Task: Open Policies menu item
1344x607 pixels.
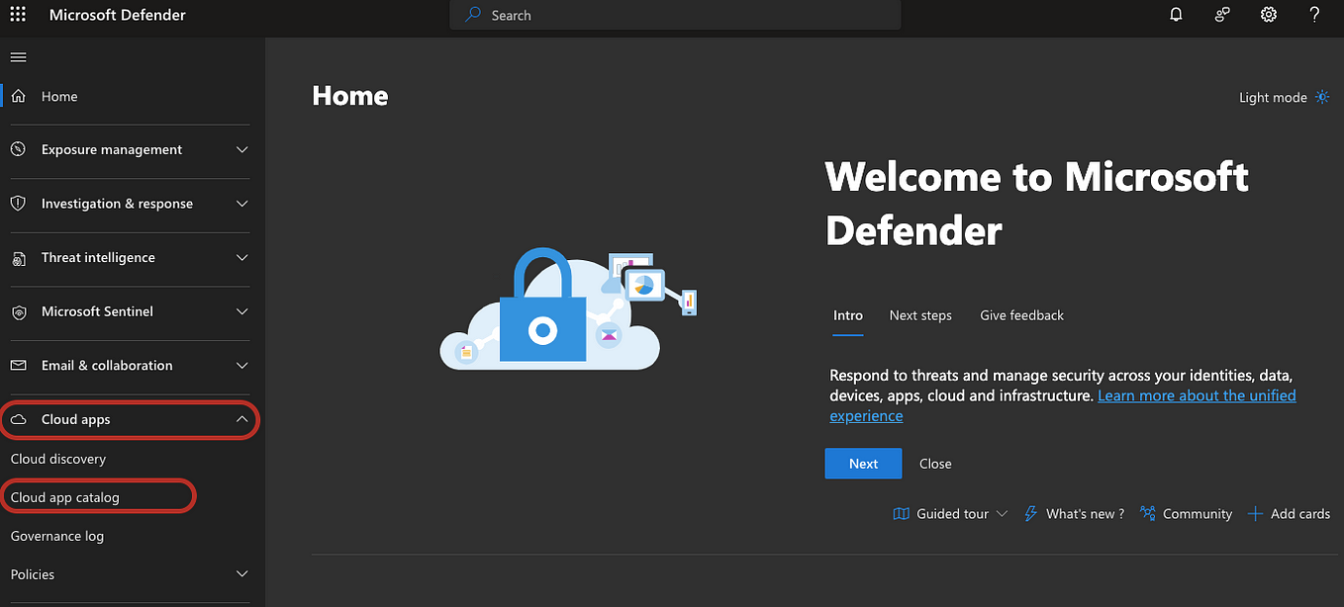Action: (x=33, y=574)
